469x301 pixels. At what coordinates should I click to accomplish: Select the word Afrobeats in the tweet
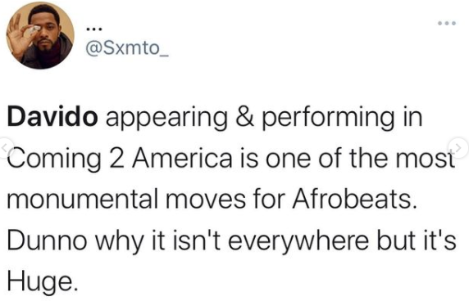[x=354, y=199]
